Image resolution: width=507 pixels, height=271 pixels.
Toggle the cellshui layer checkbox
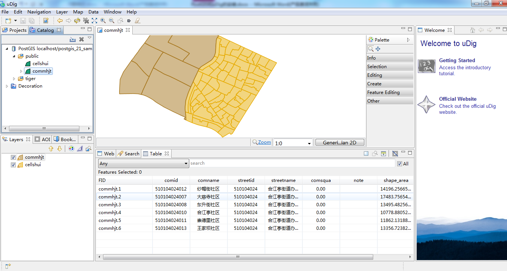point(13,165)
